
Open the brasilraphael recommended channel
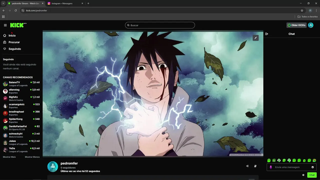pyautogui.click(x=21, y=113)
